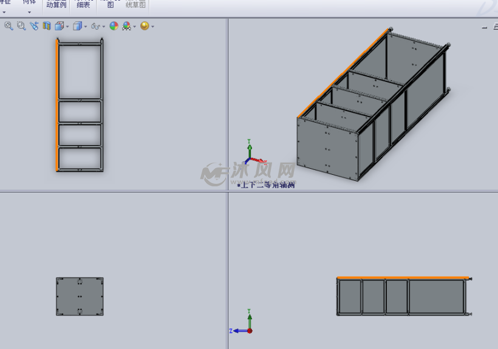
Task: Expand the Display Style dropdown arrow
Action: [85, 27]
